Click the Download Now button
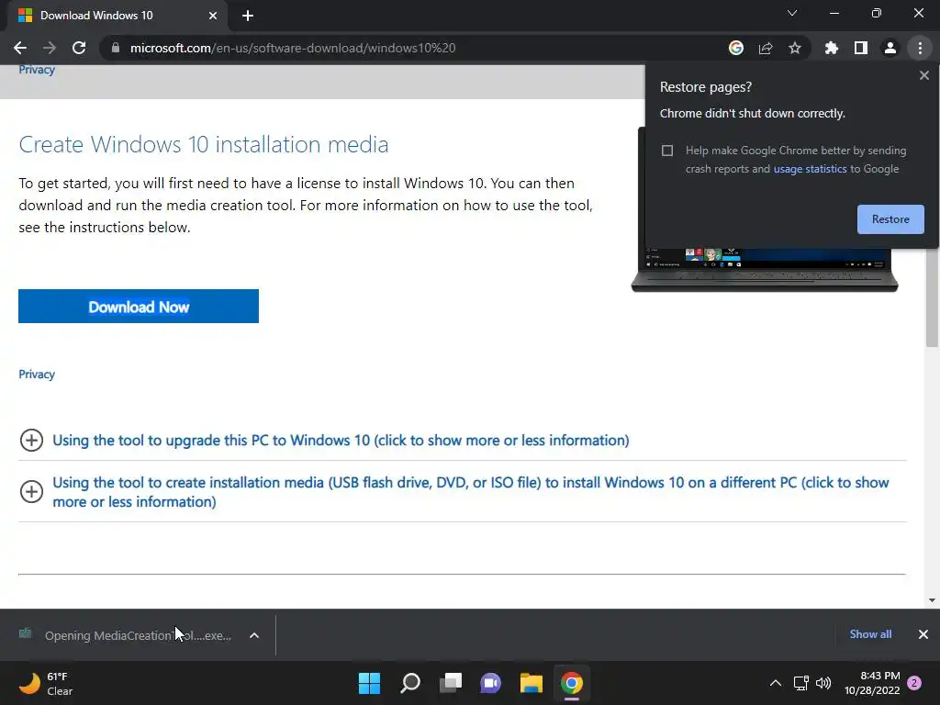The height and width of the screenshot is (705, 940). (x=139, y=307)
